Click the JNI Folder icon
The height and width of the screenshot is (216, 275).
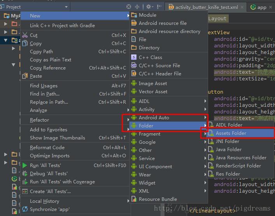[211, 141]
